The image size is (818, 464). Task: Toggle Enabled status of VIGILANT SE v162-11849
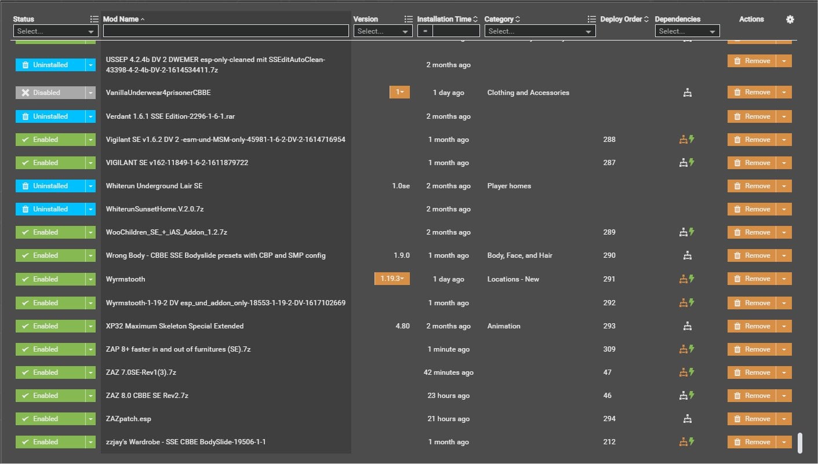pyautogui.click(x=50, y=163)
